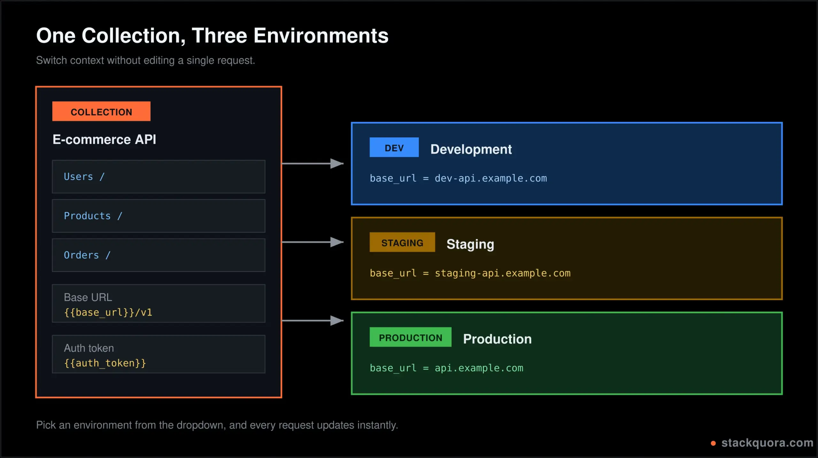Click 'Pick an environment from the dropdown' caption
Screen dimensions: 818x458
(x=217, y=425)
